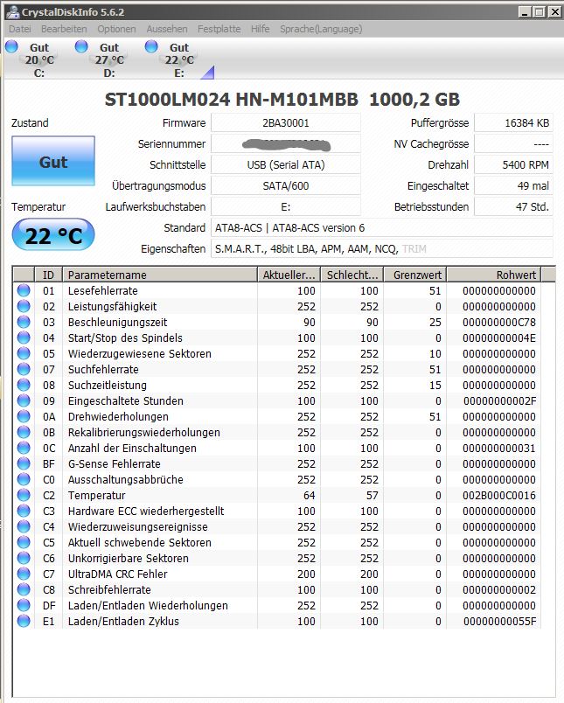The height and width of the screenshot is (703, 564).
Task: Click Eingeschaltet field 49 mal
Action: point(513,185)
